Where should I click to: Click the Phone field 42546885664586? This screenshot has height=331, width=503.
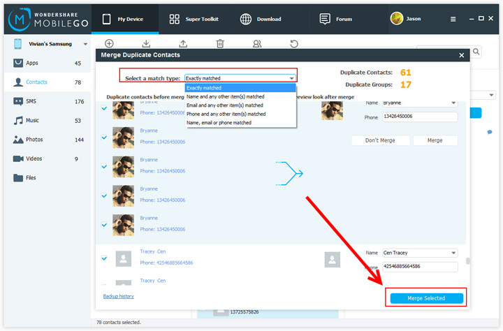pyautogui.click(x=420, y=267)
